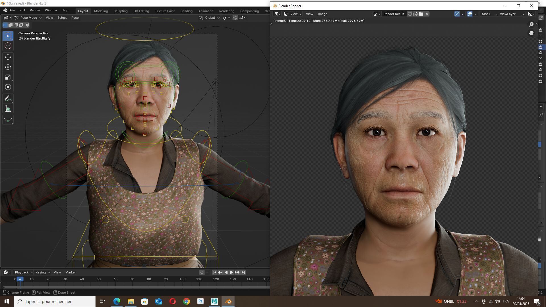Viewport: 546px width, 307px height.
Task: Select the Select Box tool
Action: pos(8,36)
